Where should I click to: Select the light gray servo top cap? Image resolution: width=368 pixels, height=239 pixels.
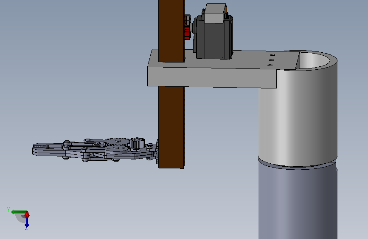(215, 14)
